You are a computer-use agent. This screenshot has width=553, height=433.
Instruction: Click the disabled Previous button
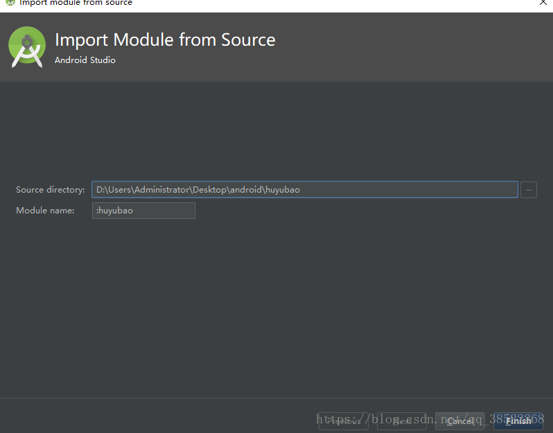point(344,421)
